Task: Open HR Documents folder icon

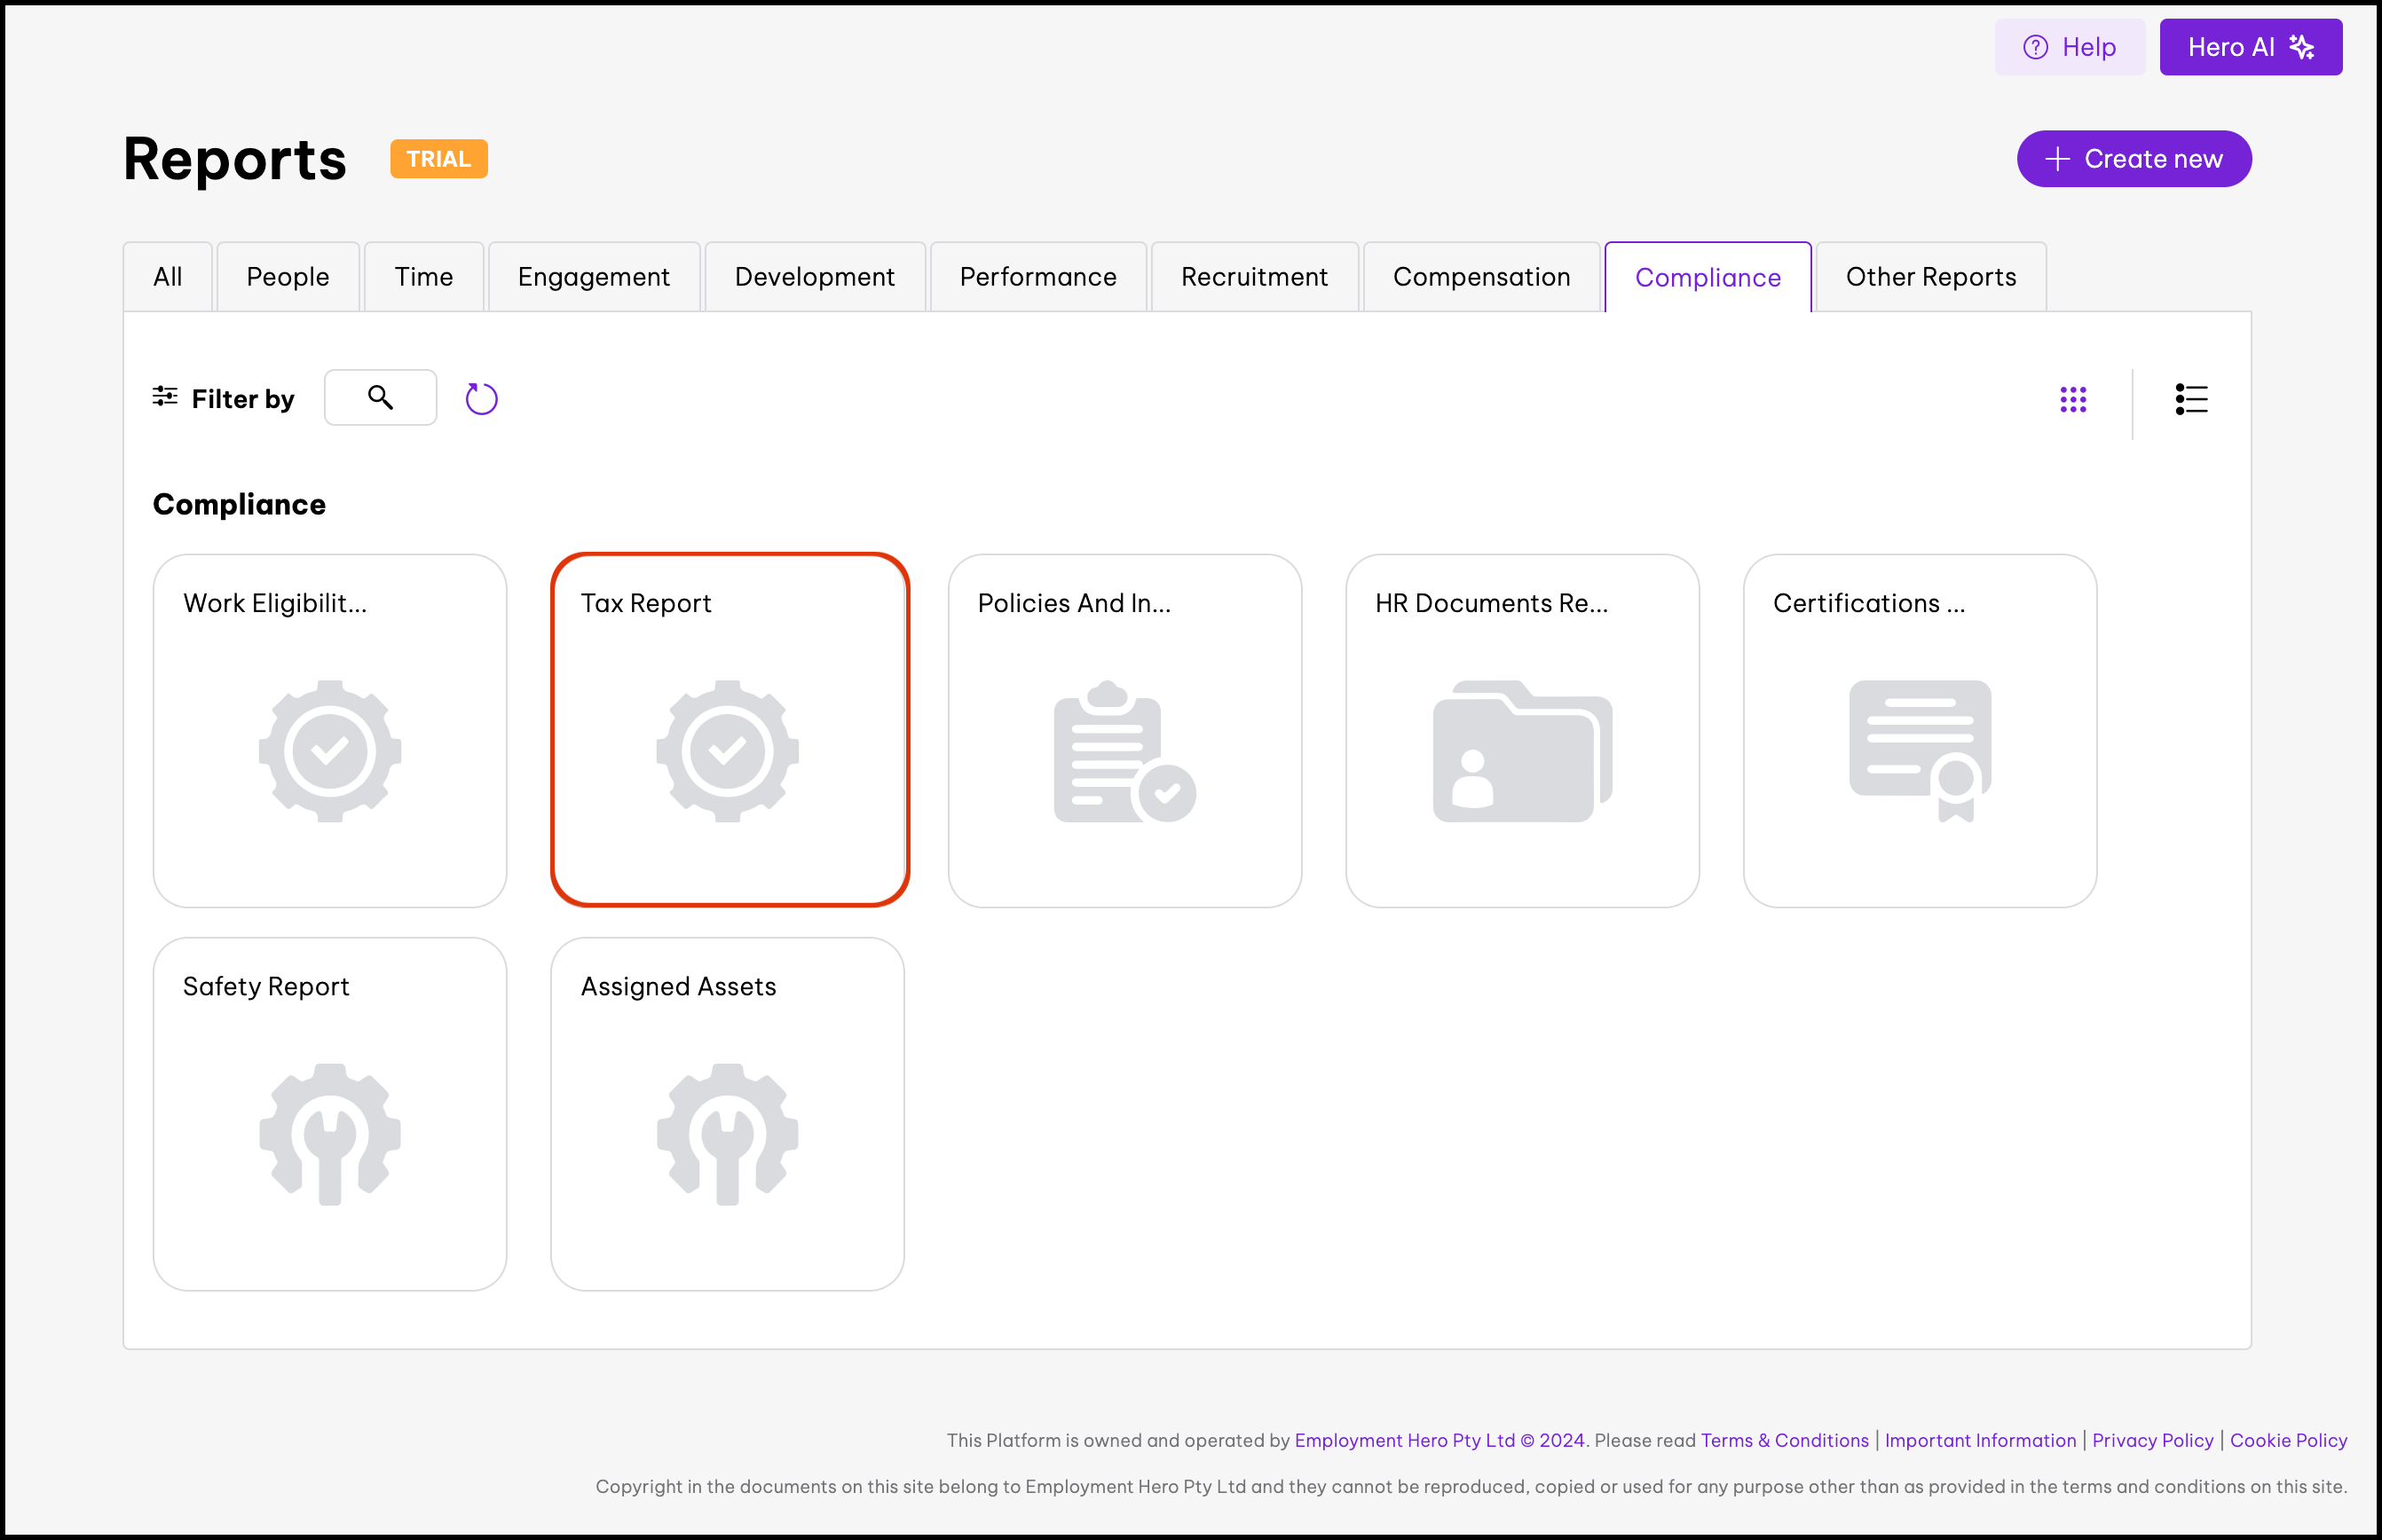Action: (1522, 751)
